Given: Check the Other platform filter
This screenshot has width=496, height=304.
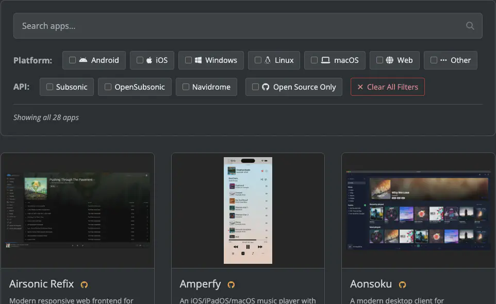Looking at the screenshot, I should pyautogui.click(x=434, y=60).
